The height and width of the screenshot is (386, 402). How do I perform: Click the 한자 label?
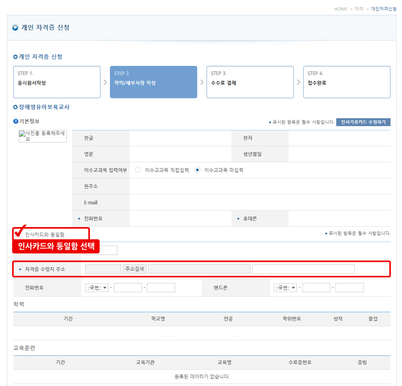pos(247,138)
